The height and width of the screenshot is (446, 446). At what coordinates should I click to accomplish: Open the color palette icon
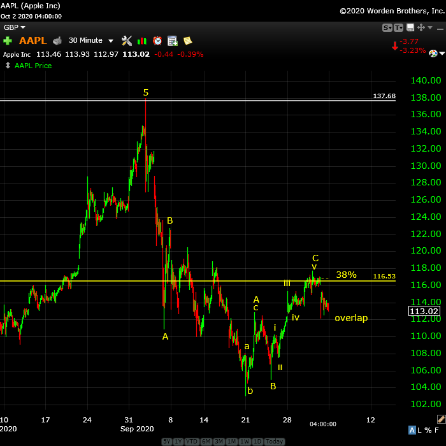(433, 54)
